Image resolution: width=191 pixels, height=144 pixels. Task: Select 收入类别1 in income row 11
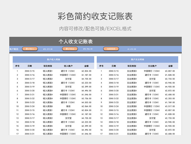click(x=48, y=110)
